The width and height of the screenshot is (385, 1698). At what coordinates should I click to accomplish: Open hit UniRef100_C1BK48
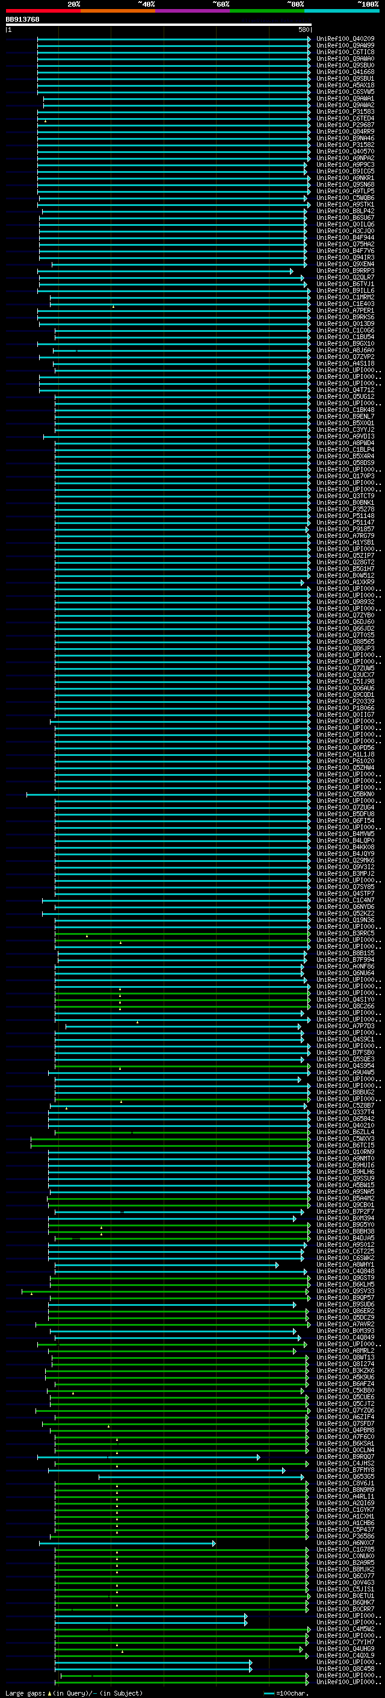(x=345, y=410)
